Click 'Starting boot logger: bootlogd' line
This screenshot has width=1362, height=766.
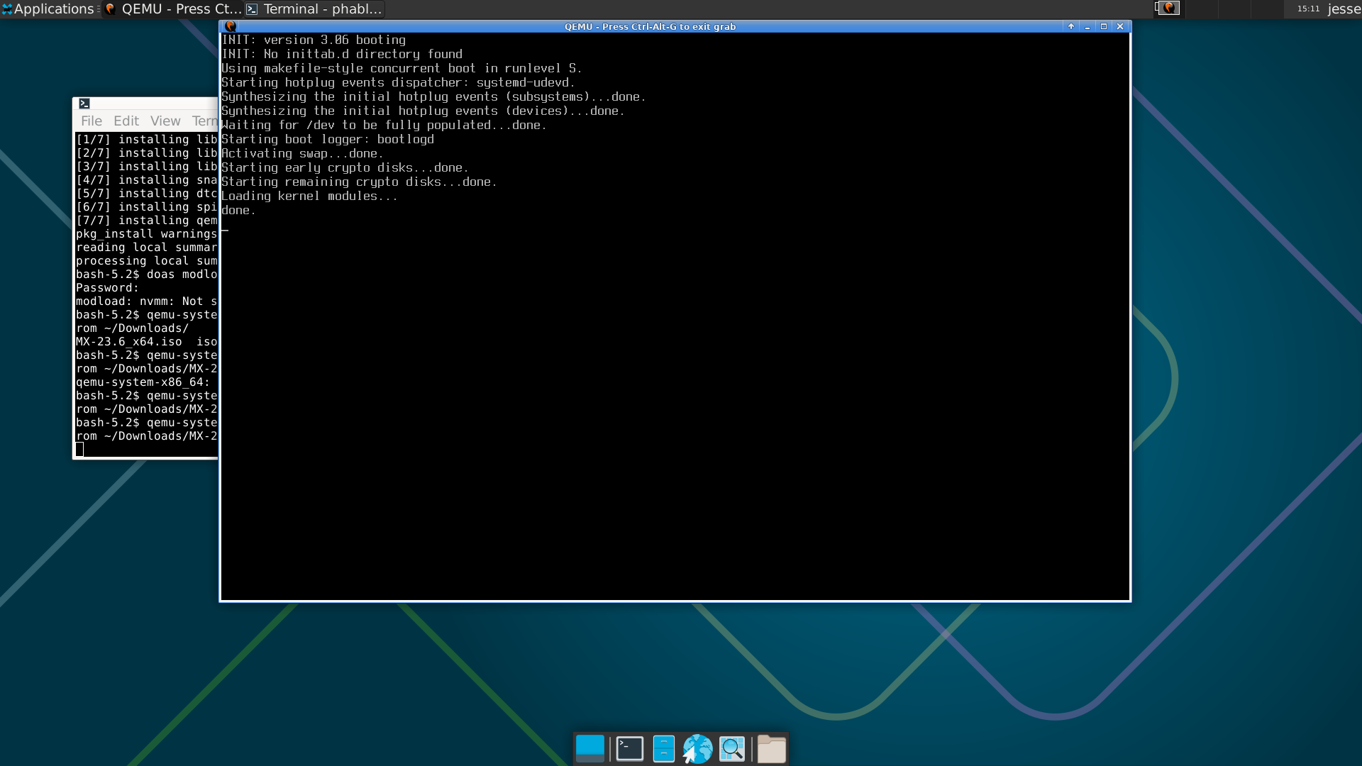[x=328, y=140]
